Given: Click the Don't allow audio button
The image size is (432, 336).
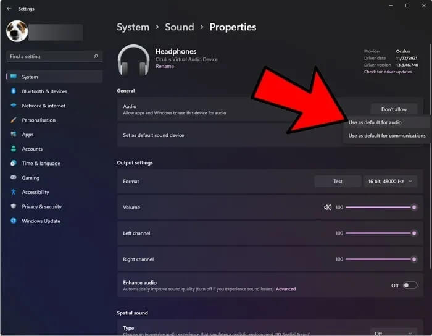Looking at the screenshot, I should click(x=394, y=109).
